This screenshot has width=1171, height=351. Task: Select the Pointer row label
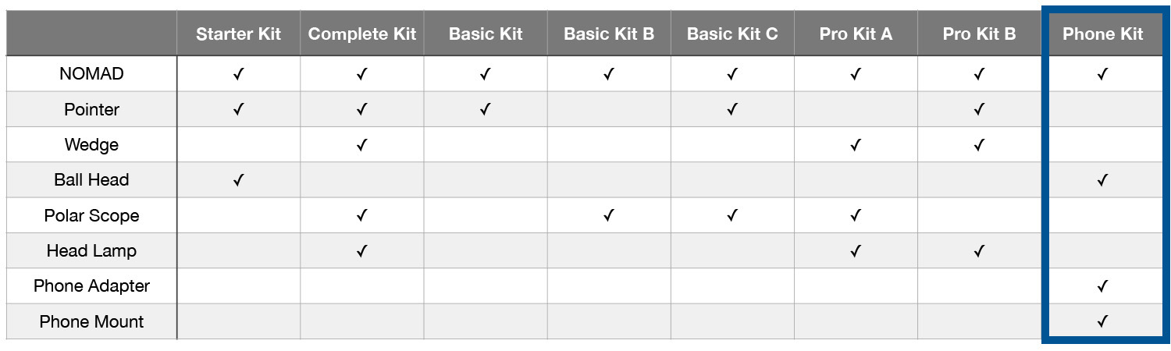91,109
